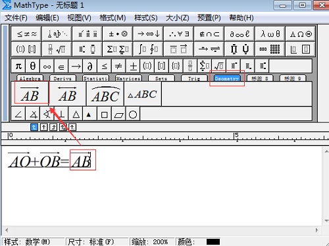Select the centered tab stop button
The image size is (329, 246).
pyautogui.click(x=43, y=127)
